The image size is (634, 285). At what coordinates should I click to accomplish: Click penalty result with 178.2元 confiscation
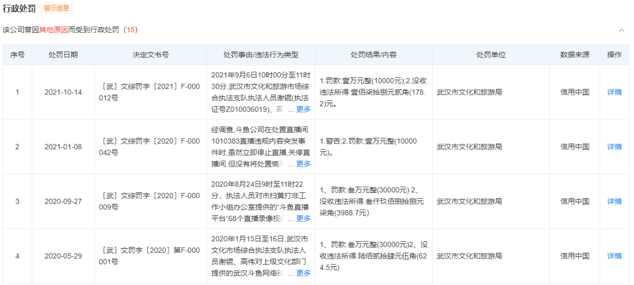coord(373,92)
